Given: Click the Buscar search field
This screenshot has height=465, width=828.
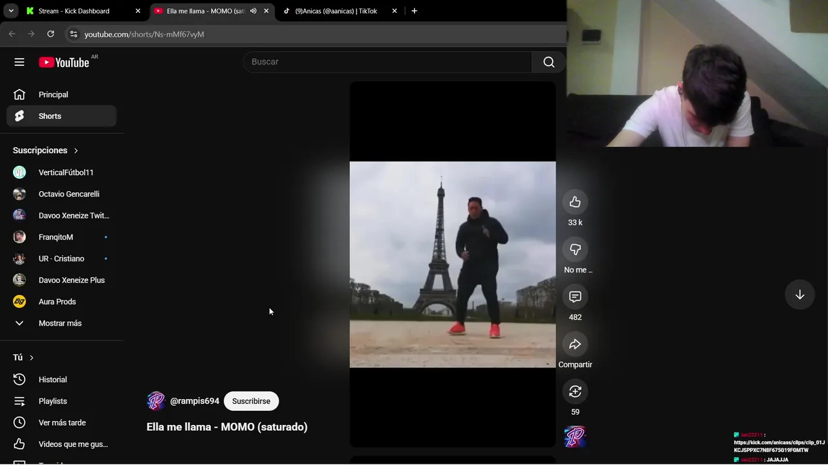Looking at the screenshot, I should coord(388,62).
